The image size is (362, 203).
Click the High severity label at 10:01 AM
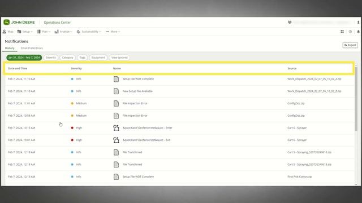coord(79,140)
